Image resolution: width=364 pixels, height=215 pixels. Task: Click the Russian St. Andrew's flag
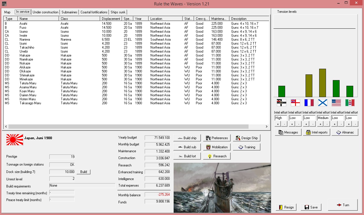323,103
